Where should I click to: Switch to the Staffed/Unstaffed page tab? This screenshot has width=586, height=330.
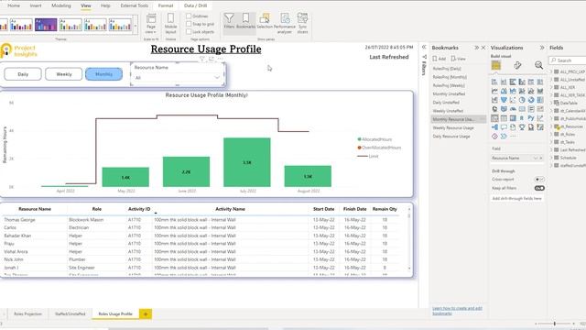click(70, 313)
